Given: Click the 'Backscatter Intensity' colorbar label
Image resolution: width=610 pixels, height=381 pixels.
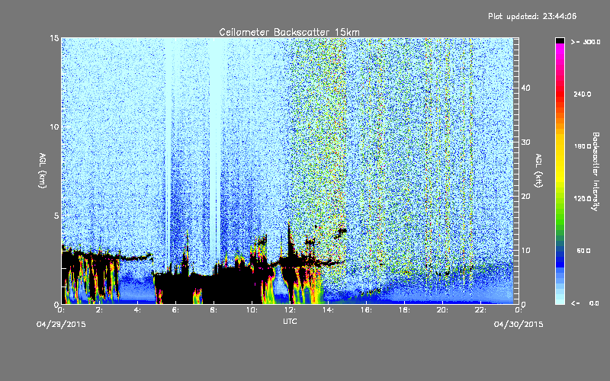Looking at the screenshot, I should point(596,171).
